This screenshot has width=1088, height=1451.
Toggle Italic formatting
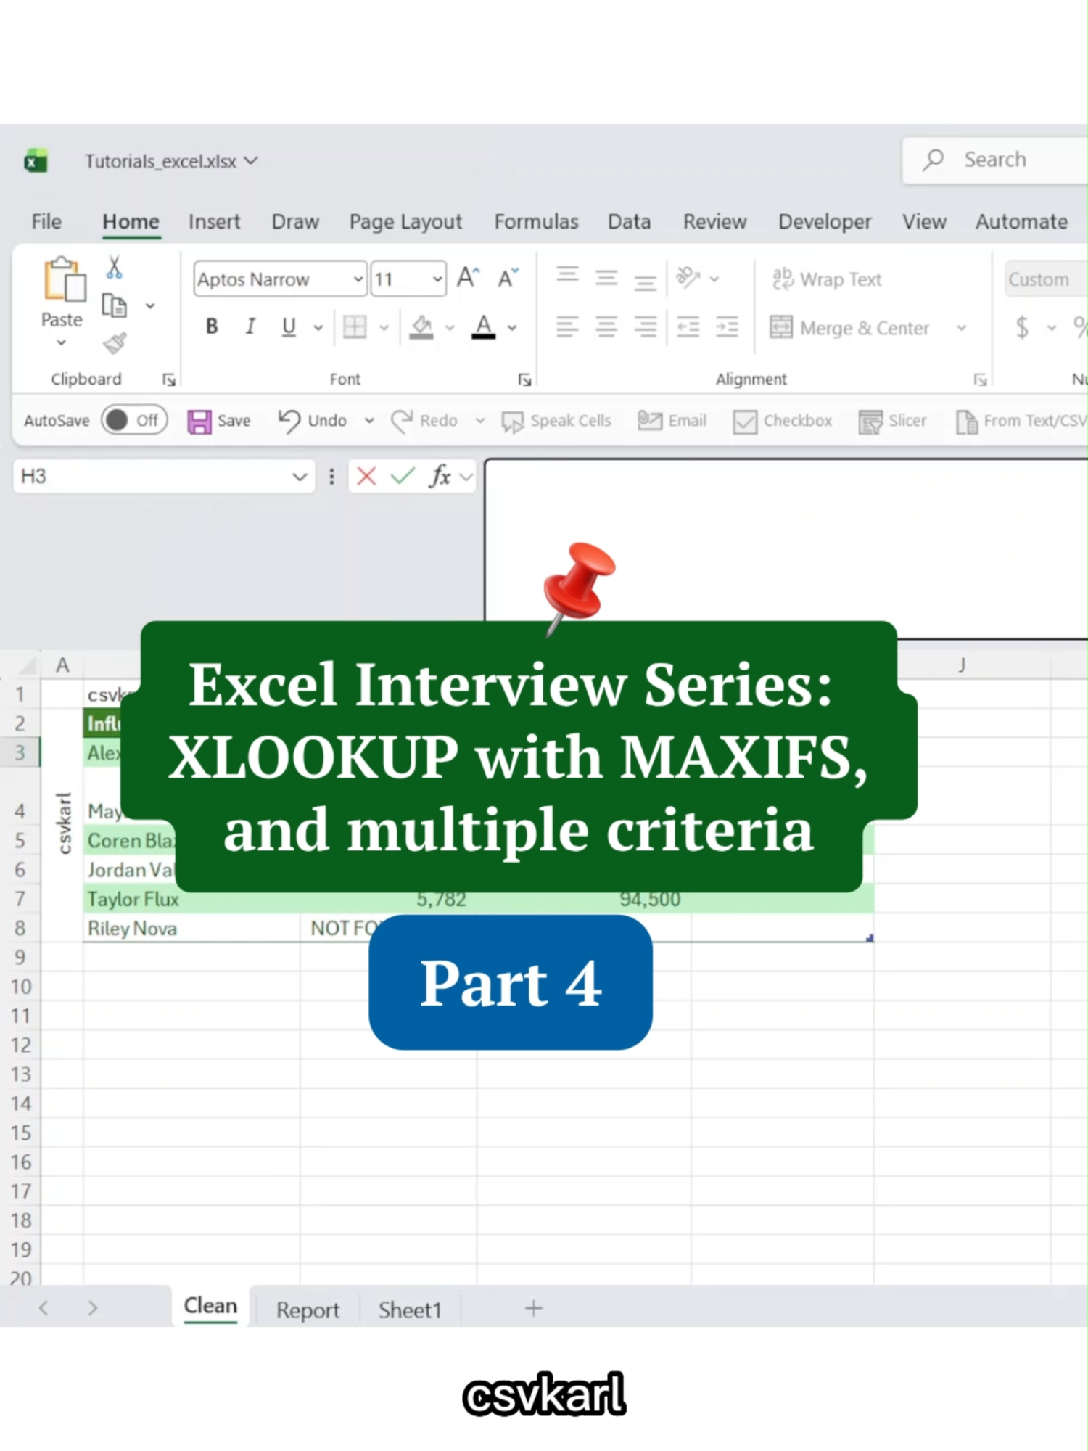tap(250, 327)
